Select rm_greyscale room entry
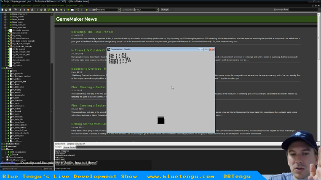This screenshot has height=180, width=321. tap(17, 74)
